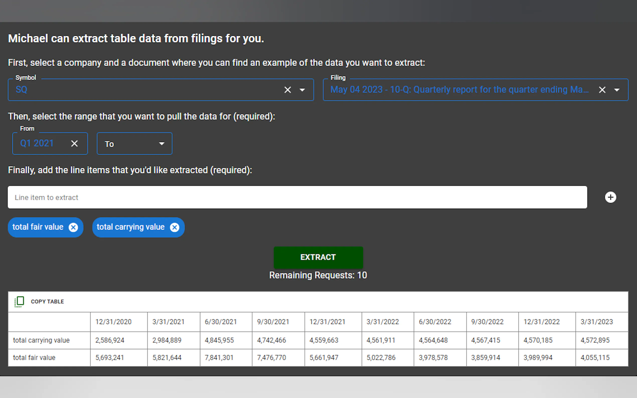Open the Filing dropdown arrow
The image size is (637, 398).
617,90
